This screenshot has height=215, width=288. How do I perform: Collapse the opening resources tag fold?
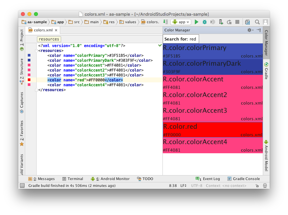click(36, 51)
